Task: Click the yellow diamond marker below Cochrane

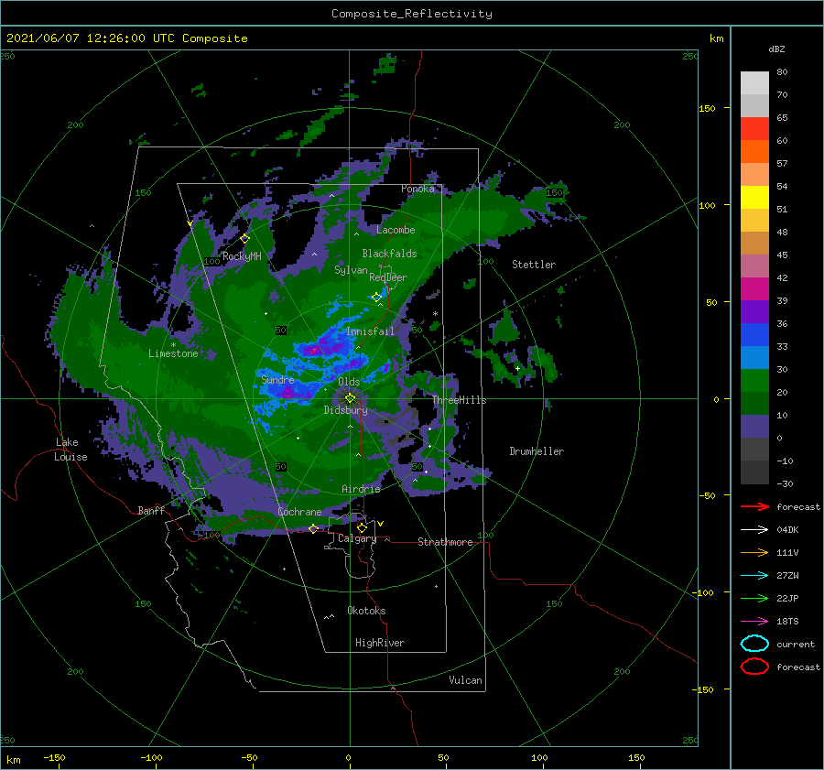Action: 313,528
